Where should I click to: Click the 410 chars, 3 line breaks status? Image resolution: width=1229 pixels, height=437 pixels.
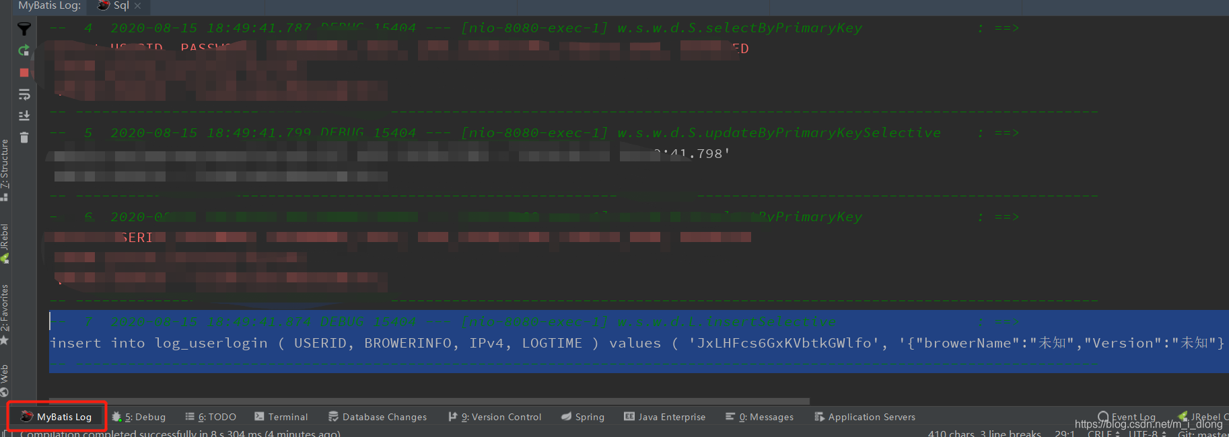(x=985, y=433)
